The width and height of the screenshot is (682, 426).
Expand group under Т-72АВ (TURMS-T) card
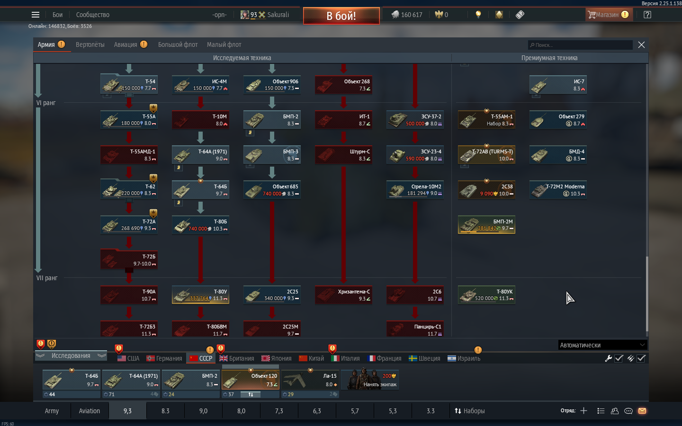464,166
